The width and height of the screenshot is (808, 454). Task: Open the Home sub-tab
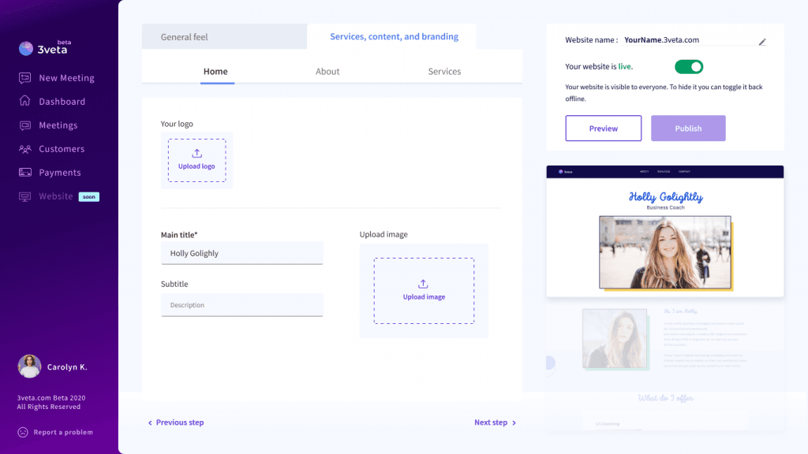coord(215,72)
